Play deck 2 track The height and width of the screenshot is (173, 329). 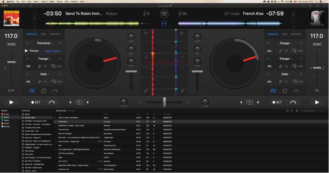317,102
